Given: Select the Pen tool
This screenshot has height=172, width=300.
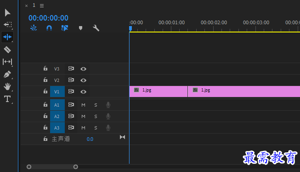Looking at the screenshot, I should 7,74.
